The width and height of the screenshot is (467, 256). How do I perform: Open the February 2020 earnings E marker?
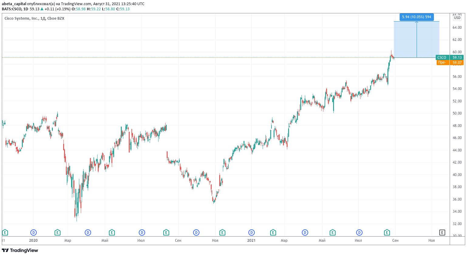pos(57,232)
